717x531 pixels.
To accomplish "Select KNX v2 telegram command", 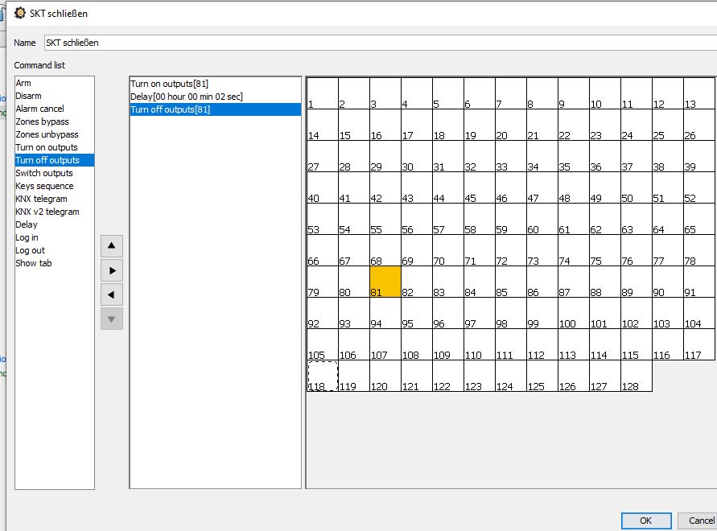I will pyautogui.click(x=47, y=212).
